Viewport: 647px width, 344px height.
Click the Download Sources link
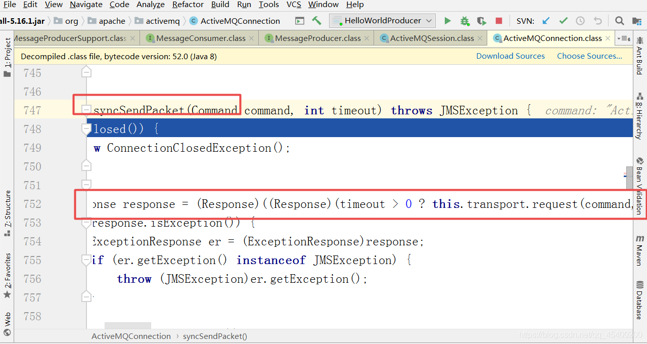coord(511,56)
